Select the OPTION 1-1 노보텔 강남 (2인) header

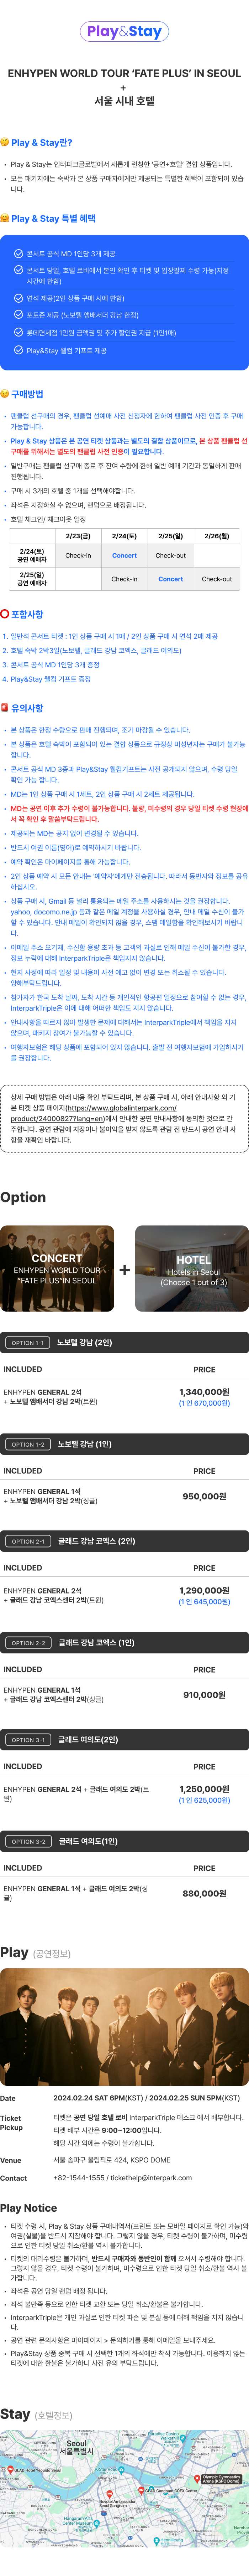point(124,1342)
